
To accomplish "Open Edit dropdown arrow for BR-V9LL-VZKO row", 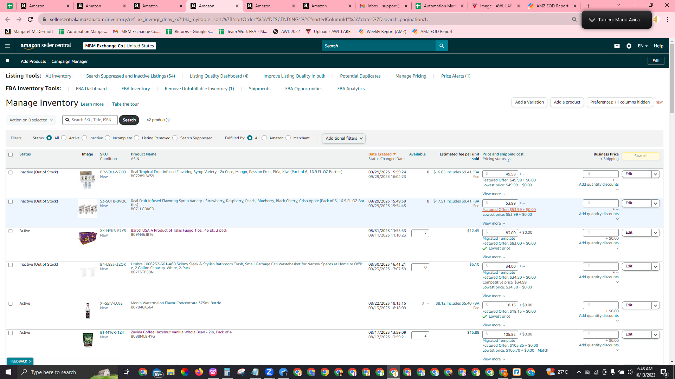I will [656, 174].
